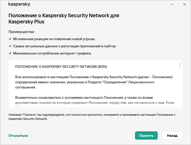Click text Минимальное потребление интернет-трафика
The image size is (191, 145).
52,53
